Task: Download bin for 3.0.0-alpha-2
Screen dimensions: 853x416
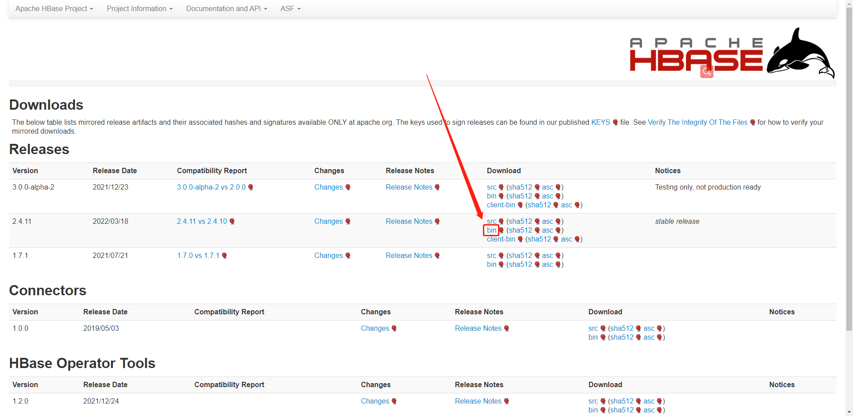Action: [491, 196]
